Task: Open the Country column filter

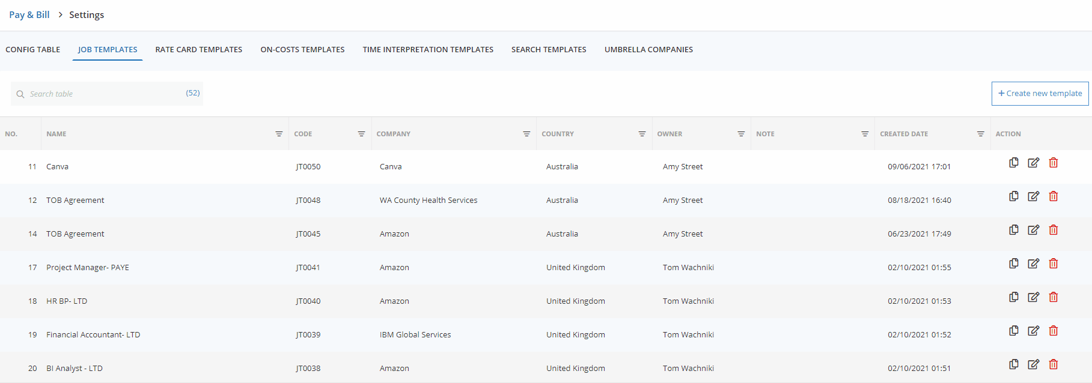Action: coord(642,134)
